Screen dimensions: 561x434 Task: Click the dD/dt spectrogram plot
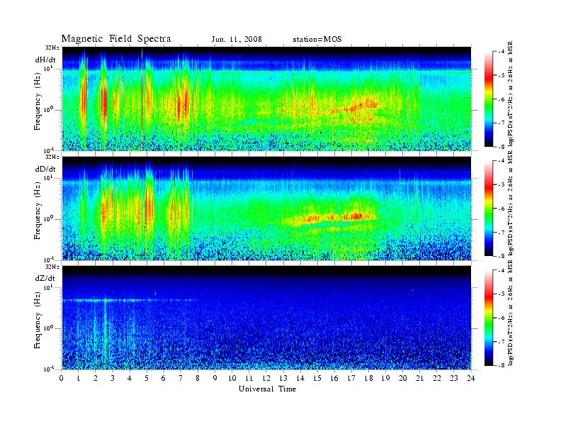click(266, 208)
